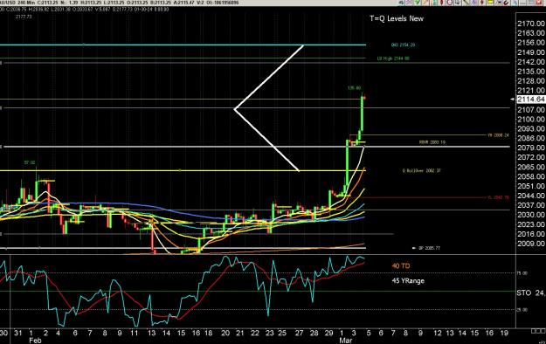Click the 25.00 stochastic level label
This screenshot has width=546, height=344.
[x=522, y=310]
